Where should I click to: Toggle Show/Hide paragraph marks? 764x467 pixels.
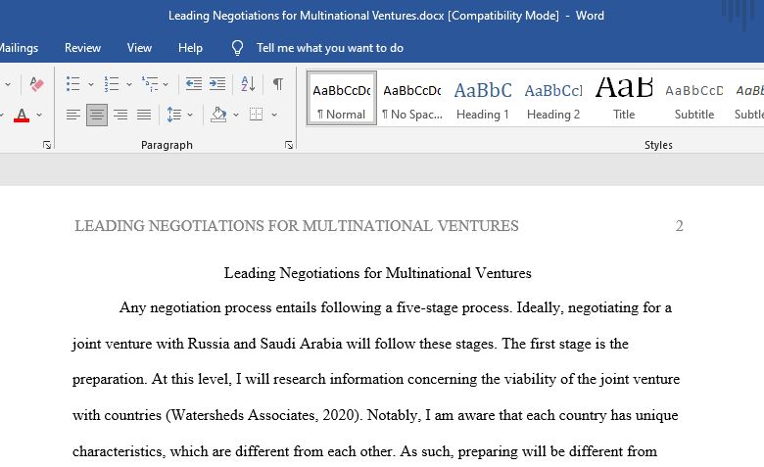click(x=278, y=84)
